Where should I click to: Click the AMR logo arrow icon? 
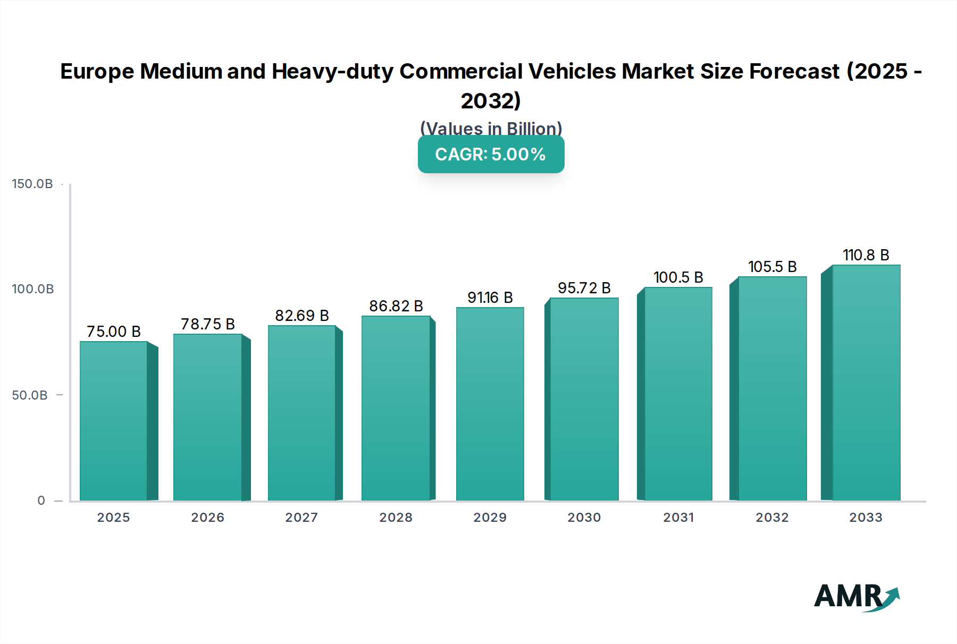(x=891, y=597)
